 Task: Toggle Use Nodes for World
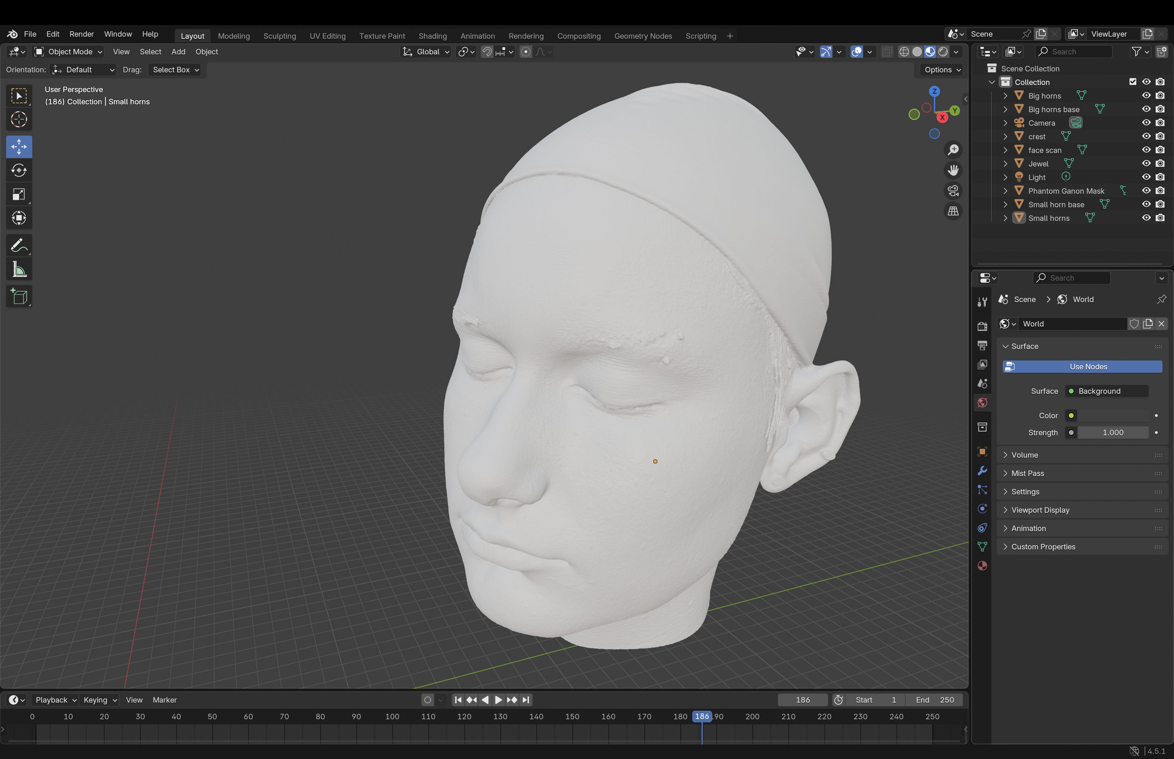click(x=1082, y=367)
